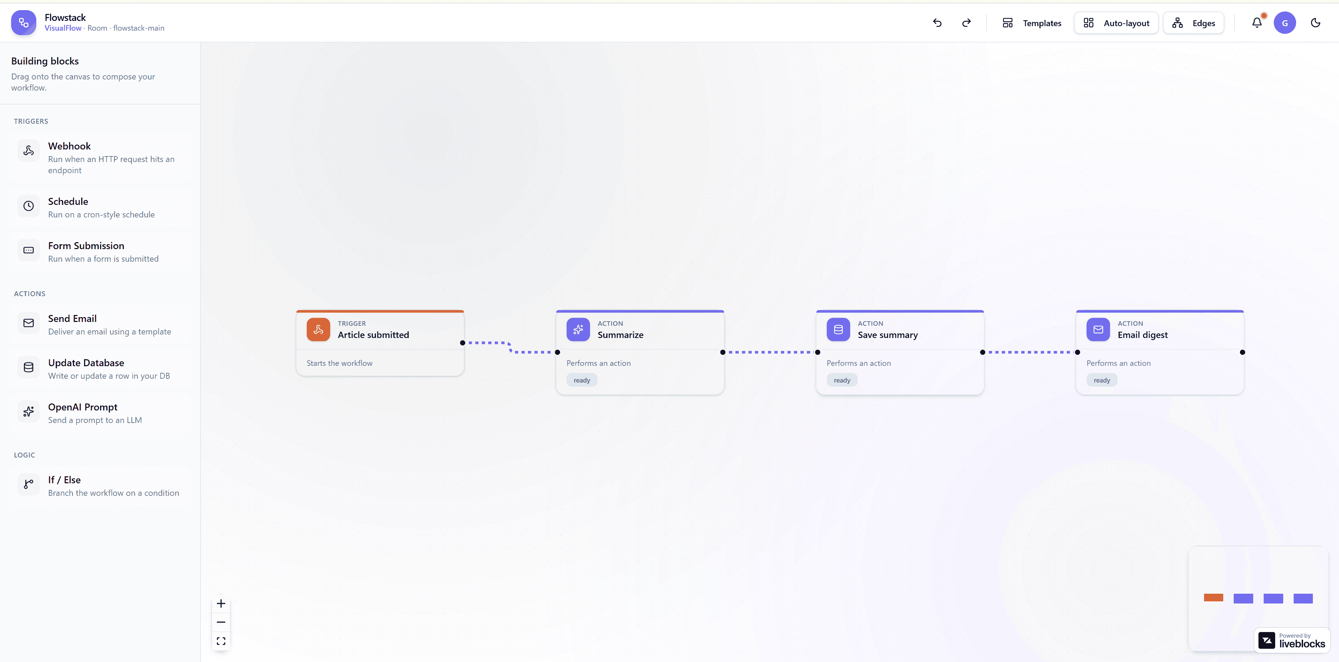Select the Save summary node title
The image size is (1339, 662).
tap(888, 335)
